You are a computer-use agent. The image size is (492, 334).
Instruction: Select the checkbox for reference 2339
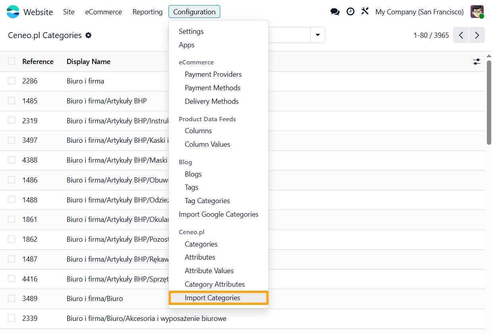tap(12, 318)
